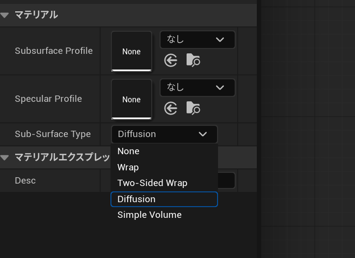Screen dimensions: 355x258
Task: Choose the Wrap sub-surface type
Action: (x=128, y=167)
